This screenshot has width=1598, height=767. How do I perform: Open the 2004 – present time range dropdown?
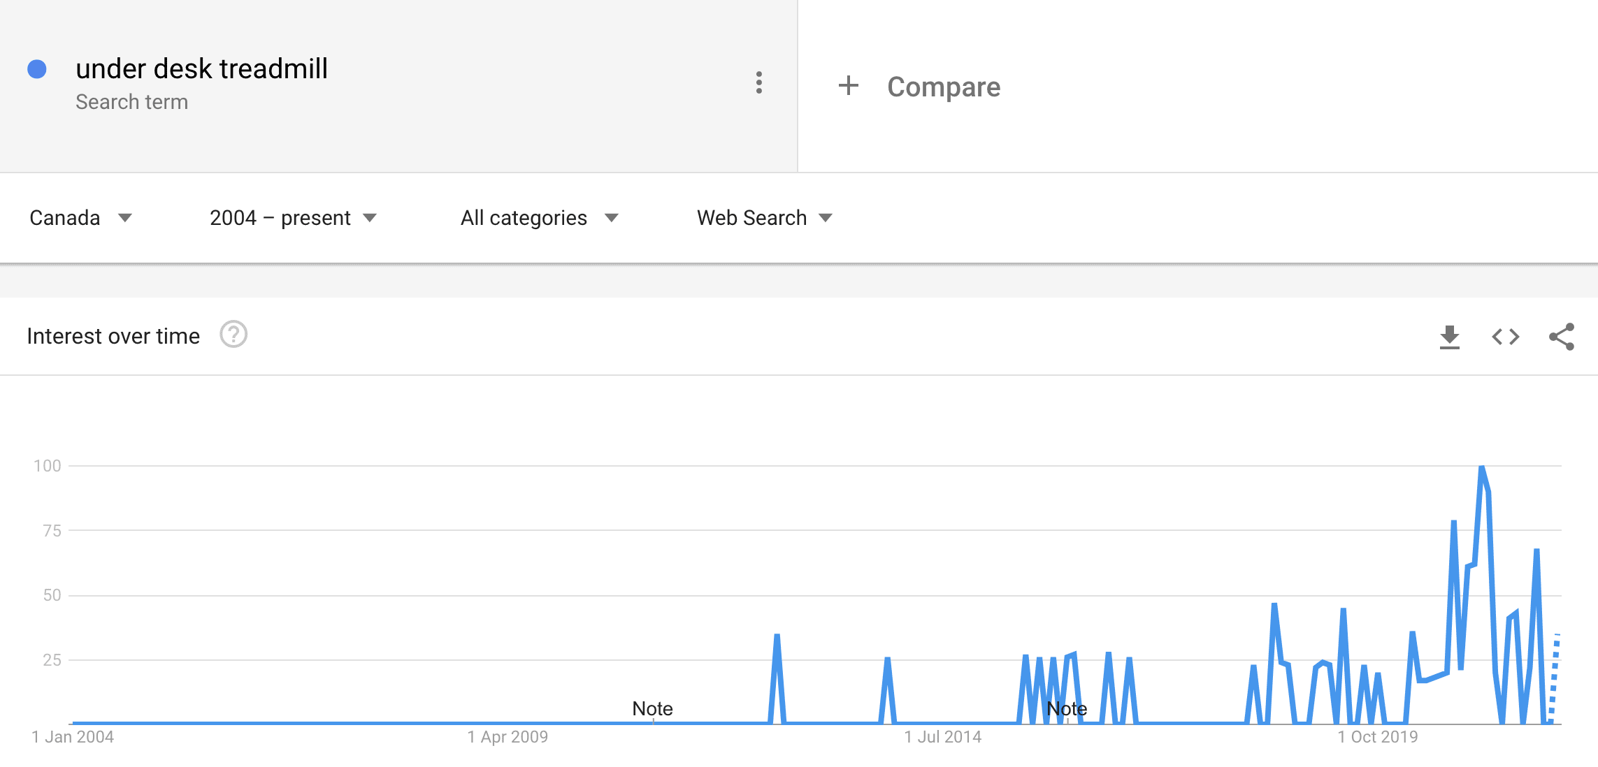294,218
